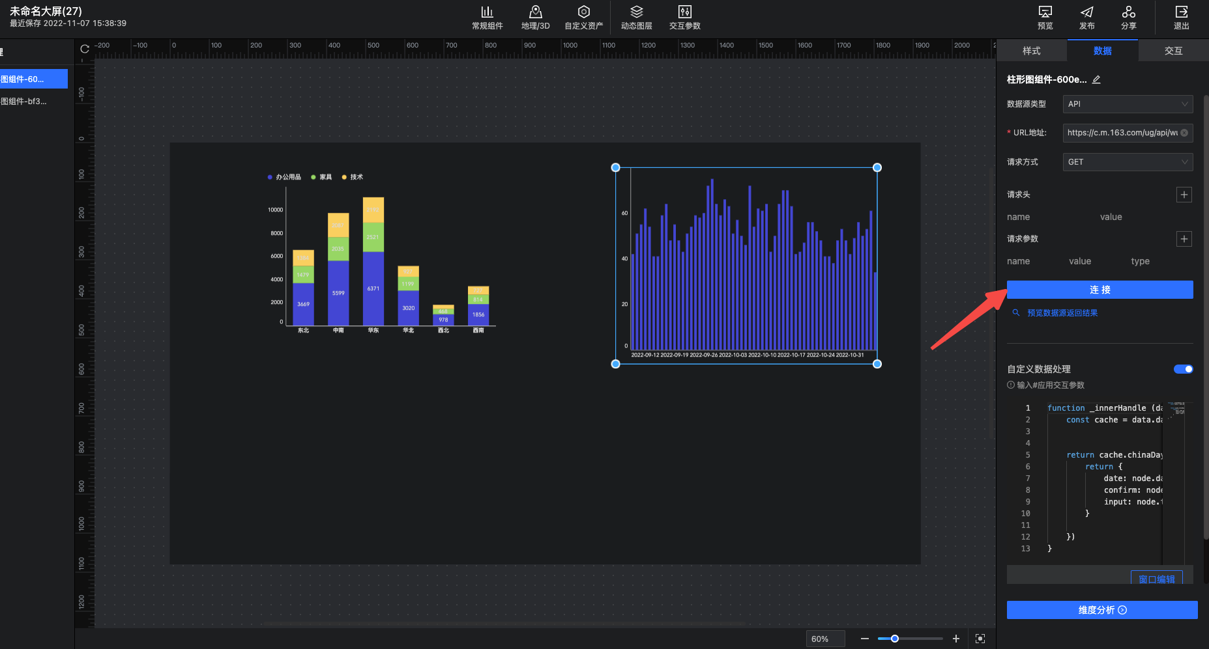Click the zoom slider handle
Image resolution: width=1209 pixels, height=649 pixels.
[895, 639]
